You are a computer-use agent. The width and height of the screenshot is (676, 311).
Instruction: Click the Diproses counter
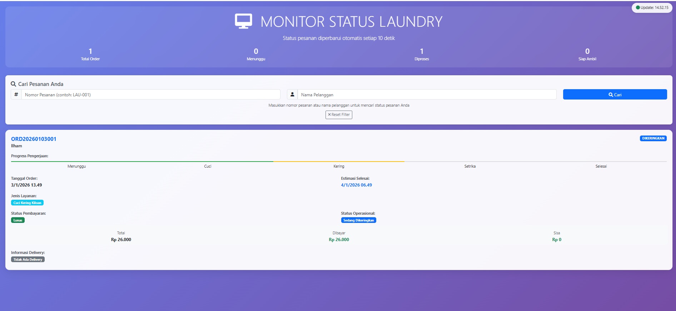[422, 55]
